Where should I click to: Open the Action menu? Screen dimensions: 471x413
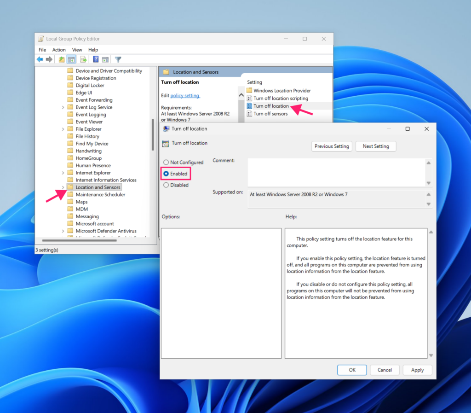59,50
